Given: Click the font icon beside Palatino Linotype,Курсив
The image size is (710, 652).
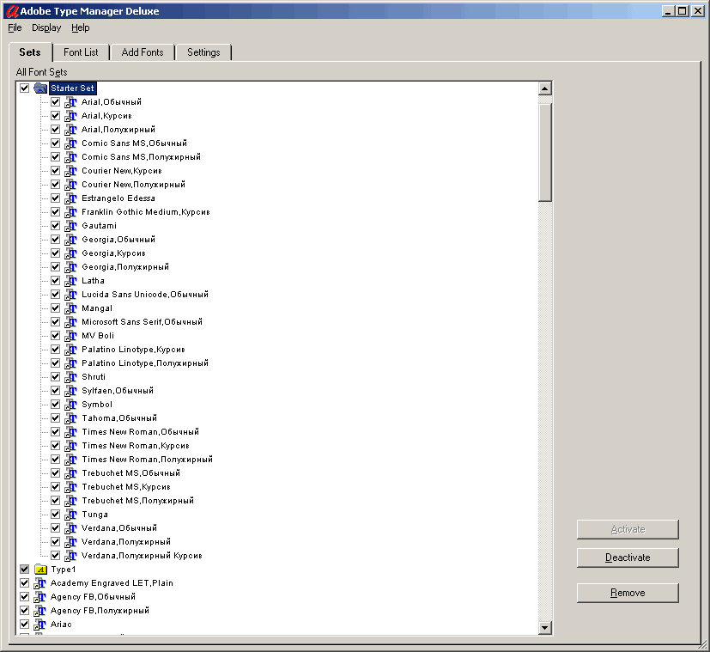Looking at the screenshot, I should click(x=70, y=350).
